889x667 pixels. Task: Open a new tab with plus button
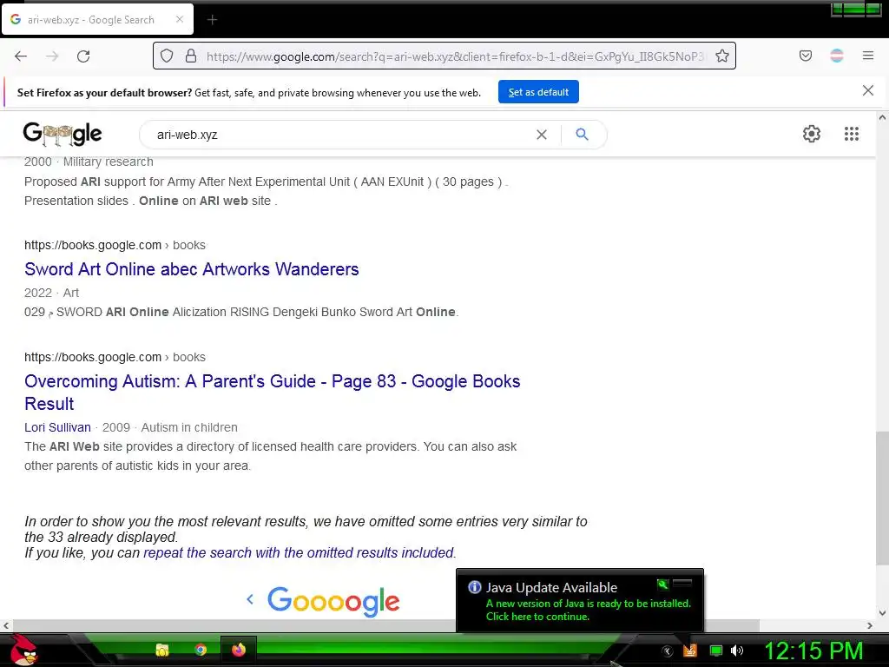pyautogui.click(x=212, y=20)
